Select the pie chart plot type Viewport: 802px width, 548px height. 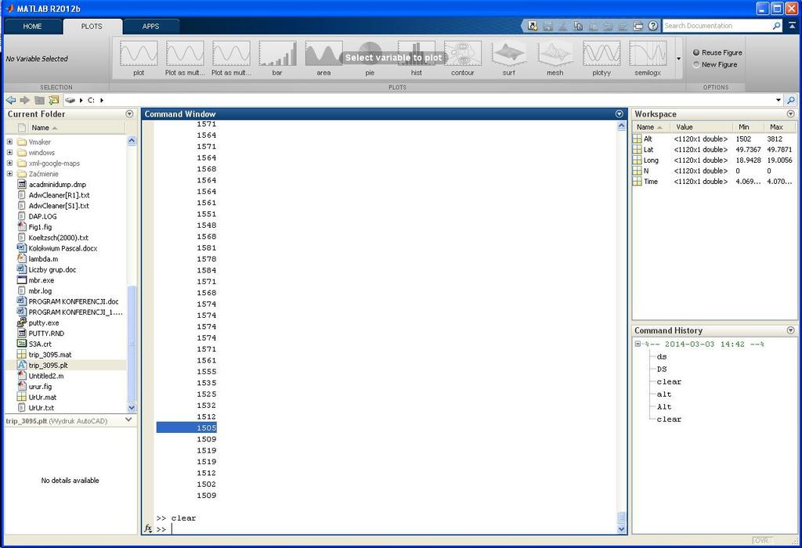click(x=370, y=59)
